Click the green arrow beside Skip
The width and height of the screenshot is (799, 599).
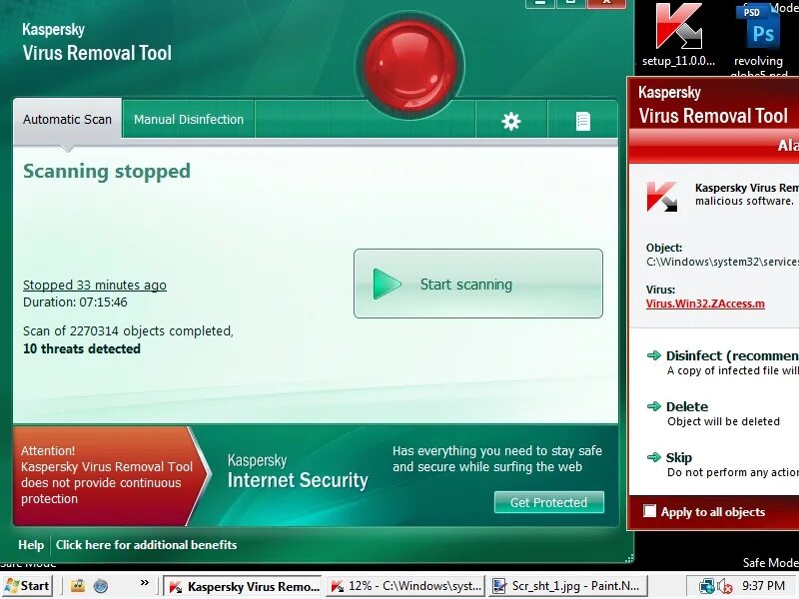tap(654, 457)
